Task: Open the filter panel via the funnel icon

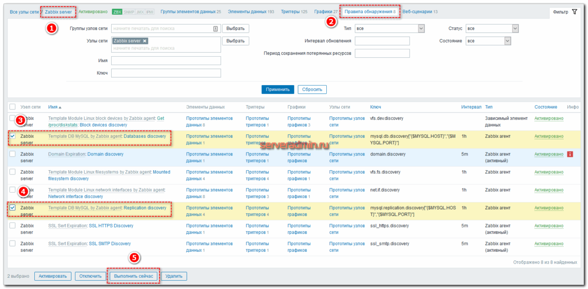Action: click(x=576, y=10)
